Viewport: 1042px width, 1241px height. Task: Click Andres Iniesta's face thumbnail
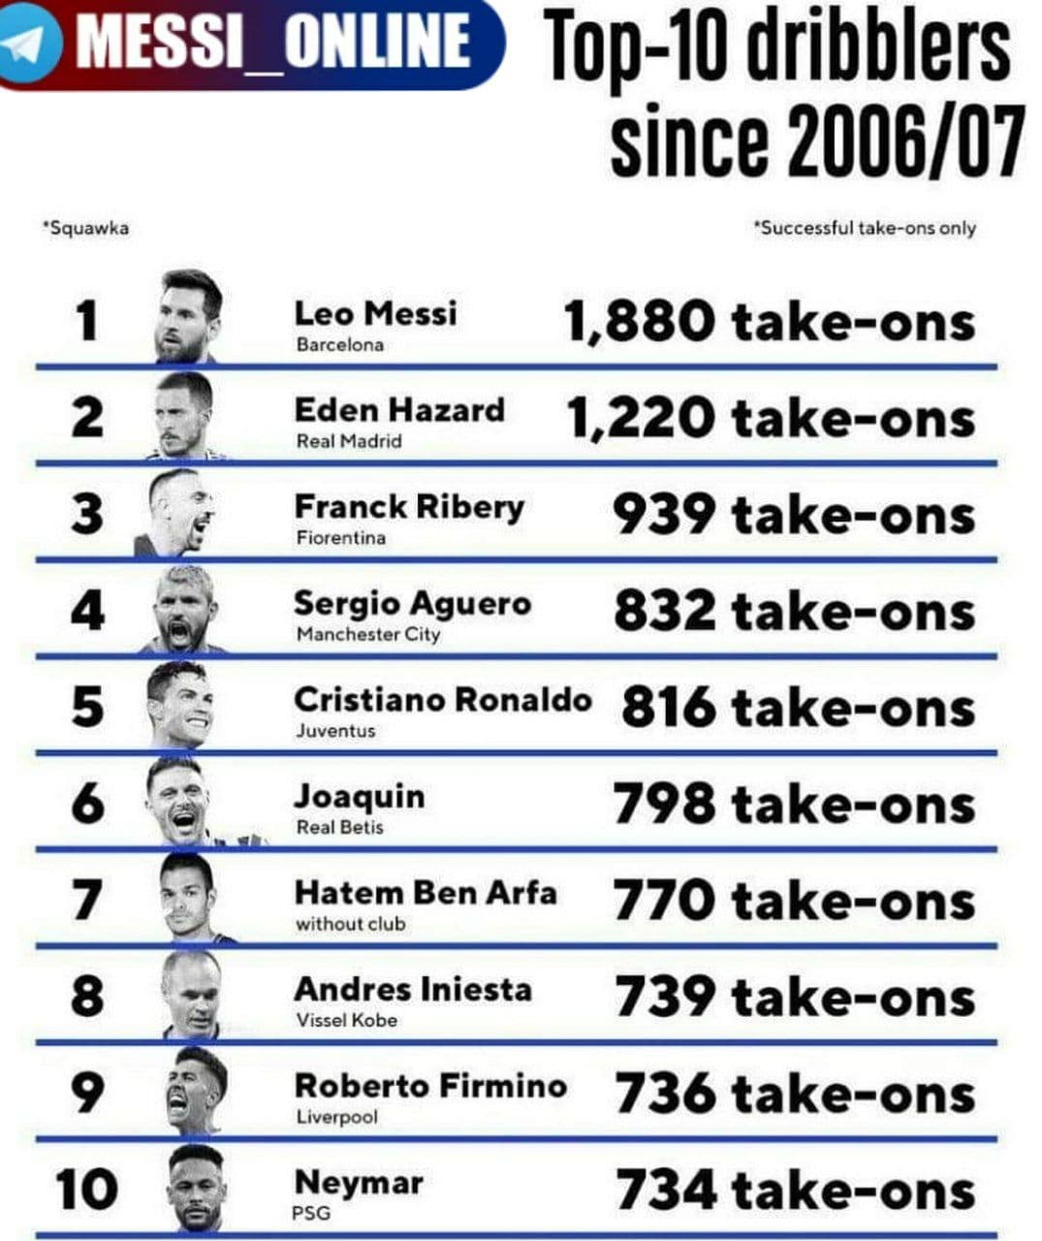pos(191,995)
